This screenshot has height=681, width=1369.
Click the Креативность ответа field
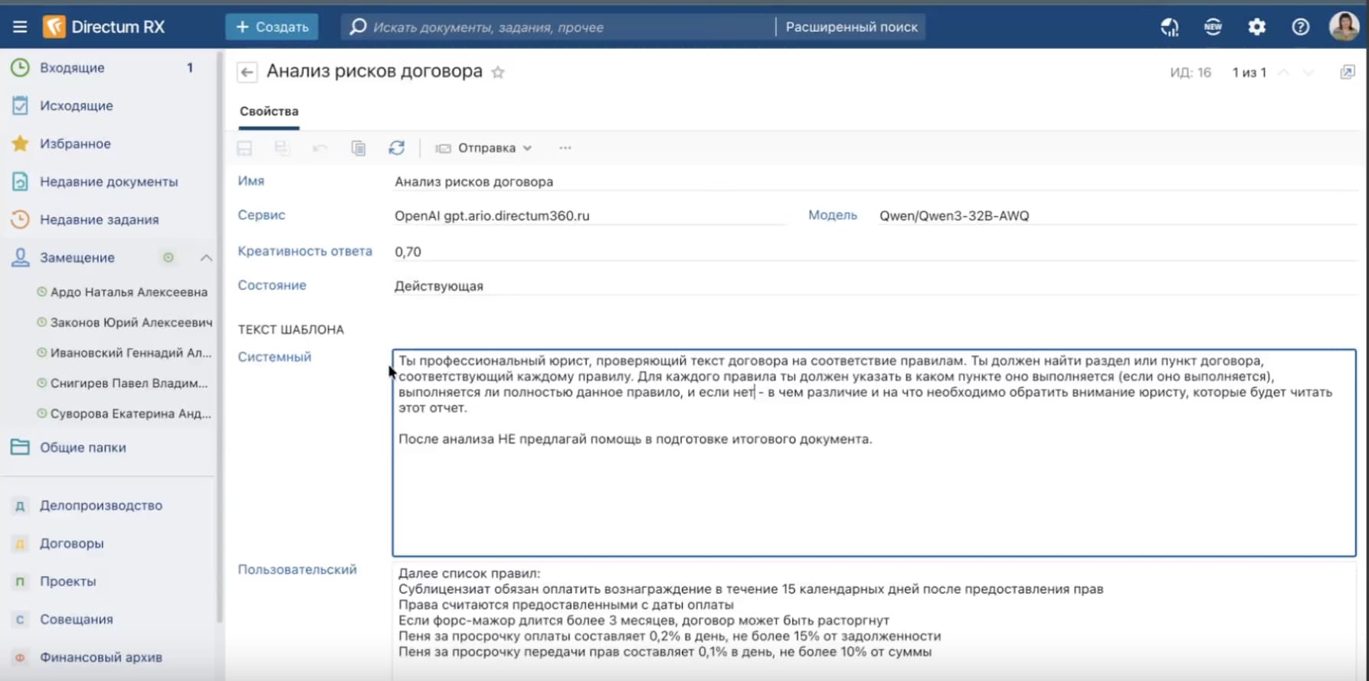pyautogui.click(x=875, y=252)
